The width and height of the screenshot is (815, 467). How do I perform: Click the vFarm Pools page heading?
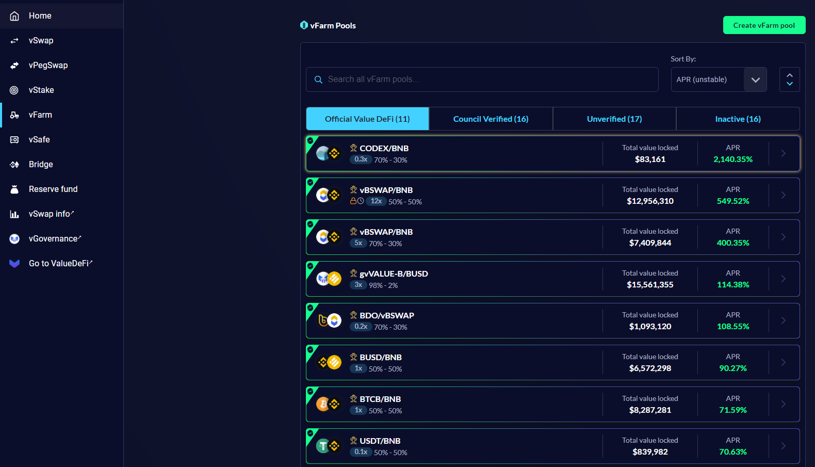[x=333, y=25]
